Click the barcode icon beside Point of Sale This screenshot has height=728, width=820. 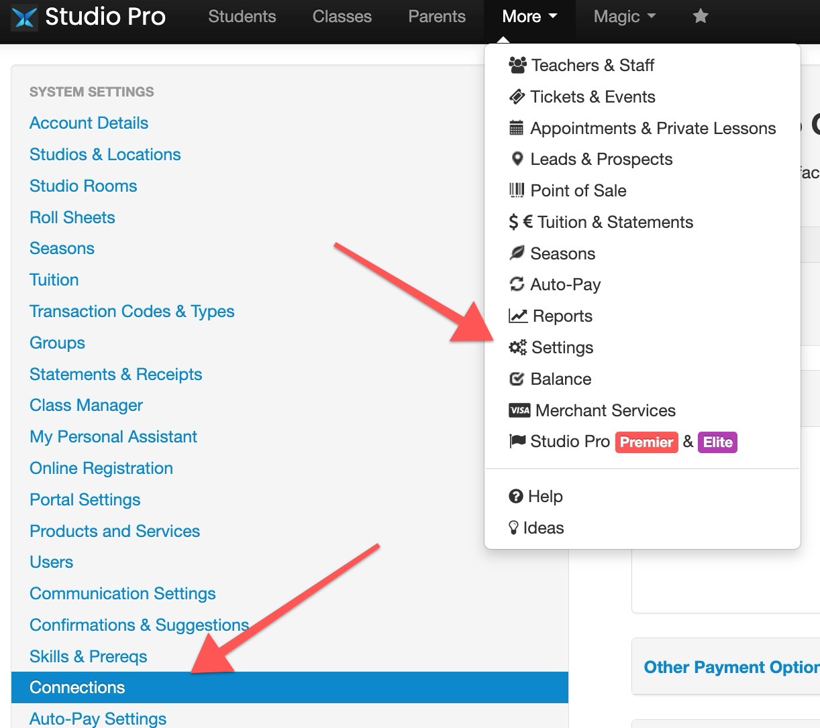[517, 190]
